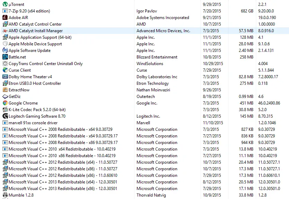Click the µTorrent program icon

point(5,4)
